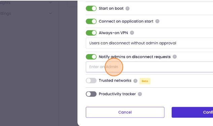
Task: Open help icon next to Start on boot
Action: pos(128,8)
